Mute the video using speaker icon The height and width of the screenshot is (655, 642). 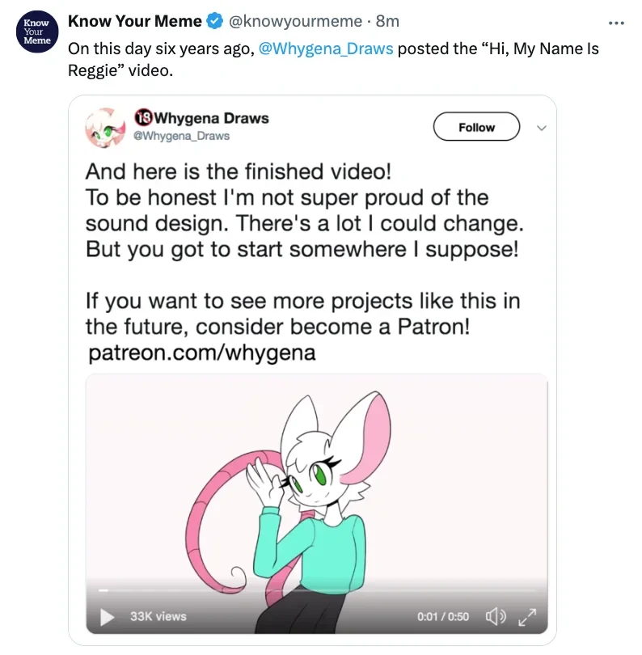496,616
